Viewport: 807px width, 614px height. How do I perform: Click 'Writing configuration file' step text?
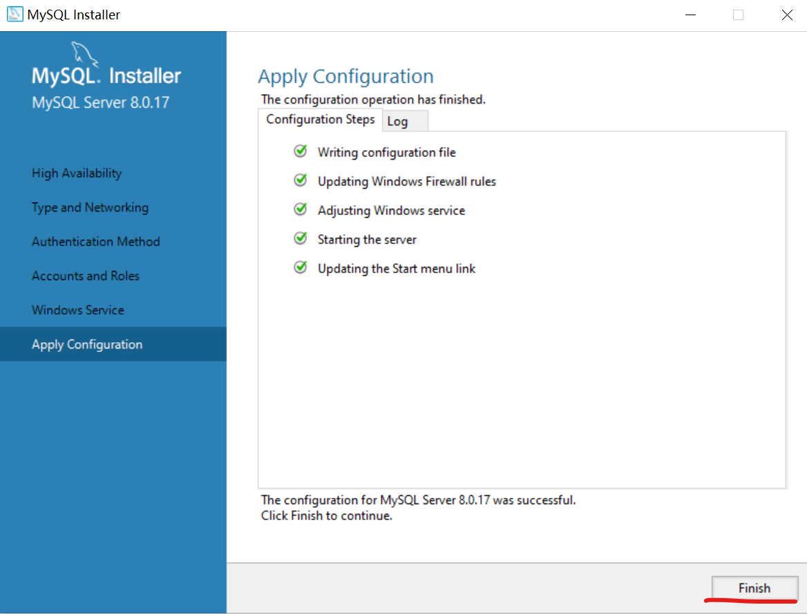(x=386, y=153)
